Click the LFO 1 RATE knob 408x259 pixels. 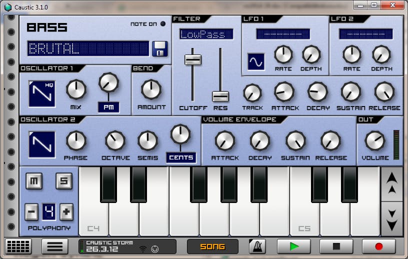283,54
